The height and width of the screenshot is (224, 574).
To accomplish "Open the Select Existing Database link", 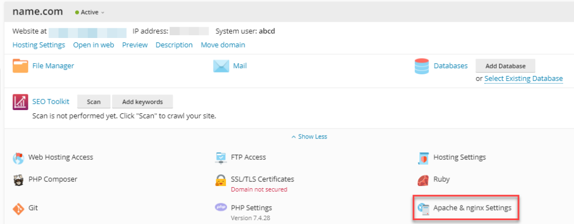I will [523, 79].
